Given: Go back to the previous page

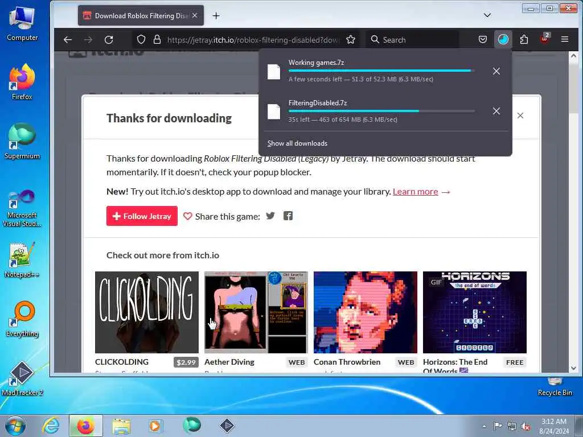Looking at the screenshot, I should (x=68, y=40).
